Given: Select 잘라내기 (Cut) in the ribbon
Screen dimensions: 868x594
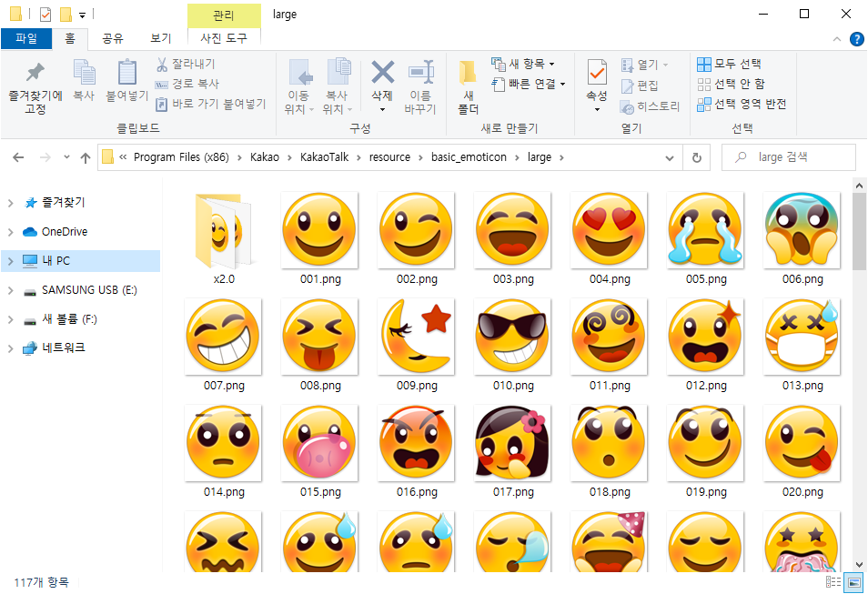Looking at the screenshot, I should coord(186,64).
